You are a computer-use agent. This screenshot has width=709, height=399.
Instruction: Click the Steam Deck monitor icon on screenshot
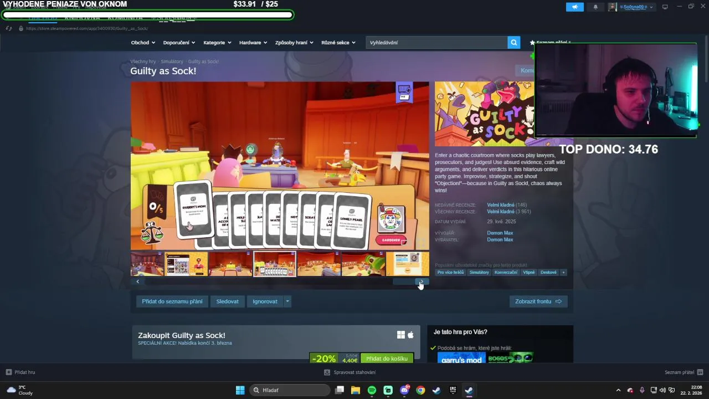coord(404,92)
